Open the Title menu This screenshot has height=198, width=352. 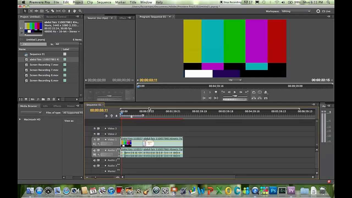(133, 2)
